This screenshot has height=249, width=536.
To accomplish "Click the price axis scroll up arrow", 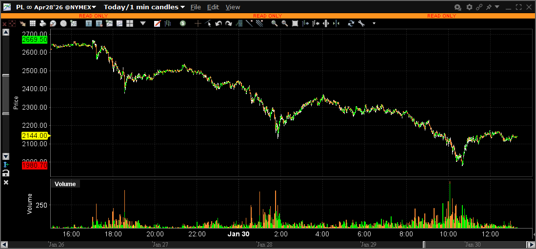I will click(6, 32).
